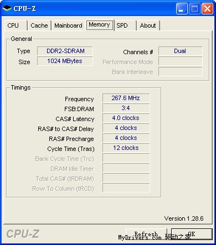This screenshot has width=216, height=245.
Task: Confirm with the OK button
Action: [192, 234]
